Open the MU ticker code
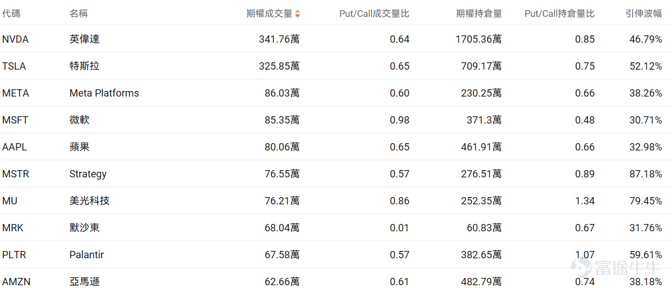Screen dimensions: 672x288 click(x=10, y=201)
